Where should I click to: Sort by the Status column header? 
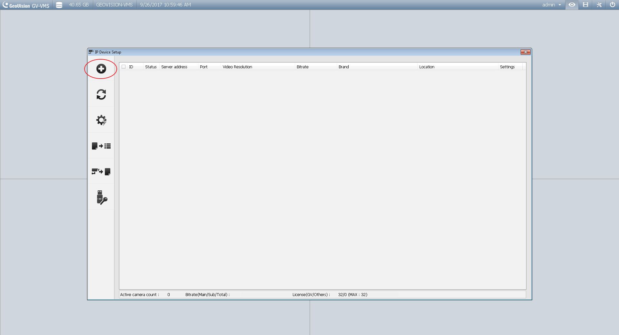coord(151,67)
